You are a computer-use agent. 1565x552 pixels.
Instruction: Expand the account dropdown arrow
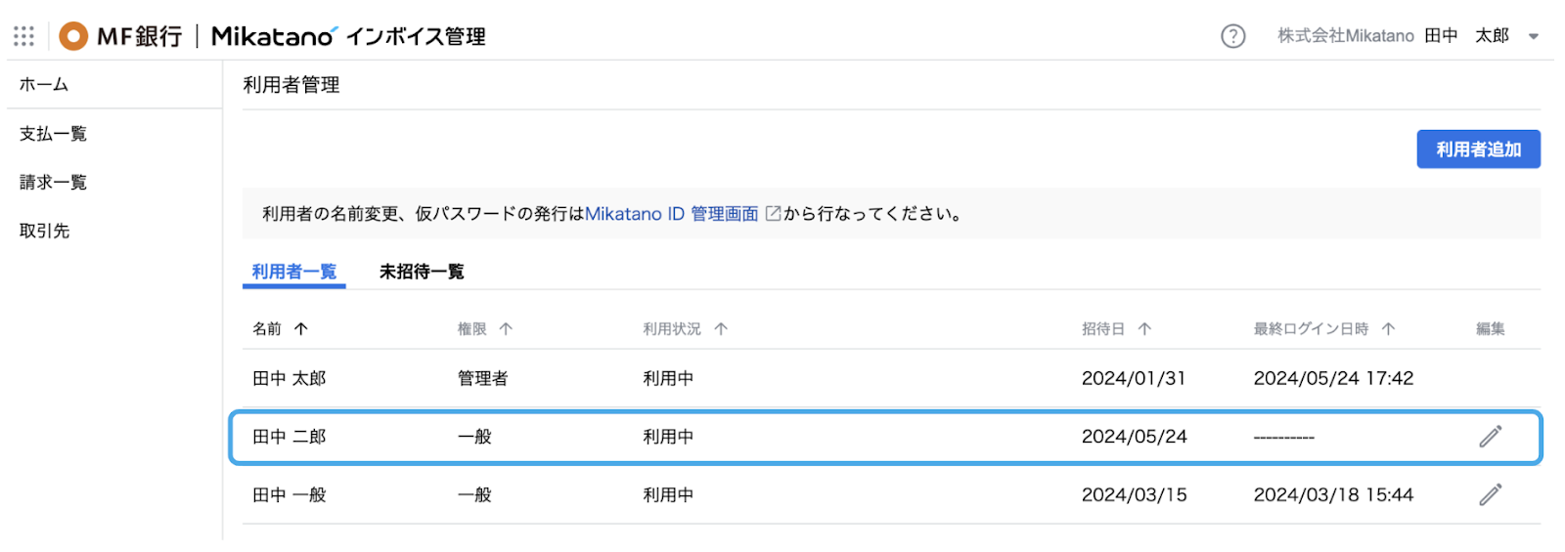click(1534, 37)
